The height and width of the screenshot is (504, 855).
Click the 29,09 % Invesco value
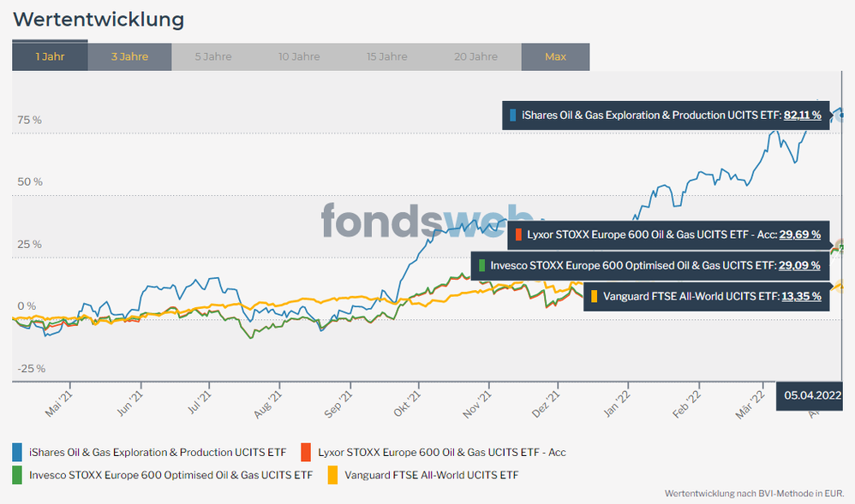point(801,266)
